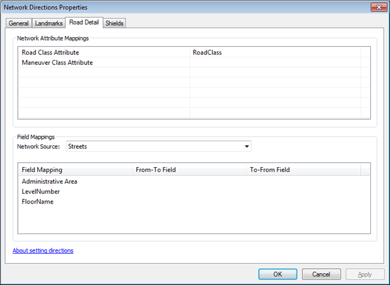
Task: Click the empty Maneuver Class value cell
Action: point(275,62)
